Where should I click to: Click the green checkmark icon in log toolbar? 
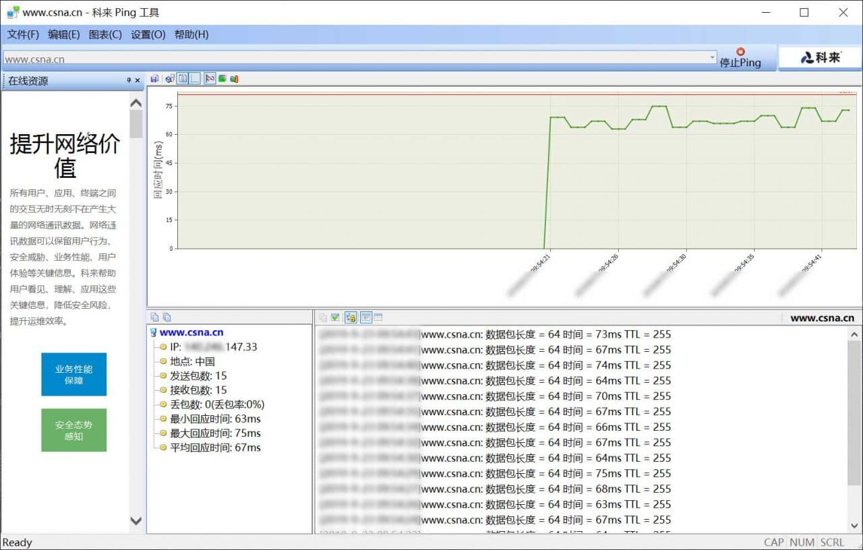click(x=335, y=317)
